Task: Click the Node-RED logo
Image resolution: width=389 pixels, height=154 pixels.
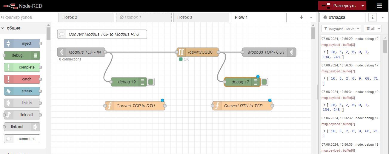Action: [10, 6]
